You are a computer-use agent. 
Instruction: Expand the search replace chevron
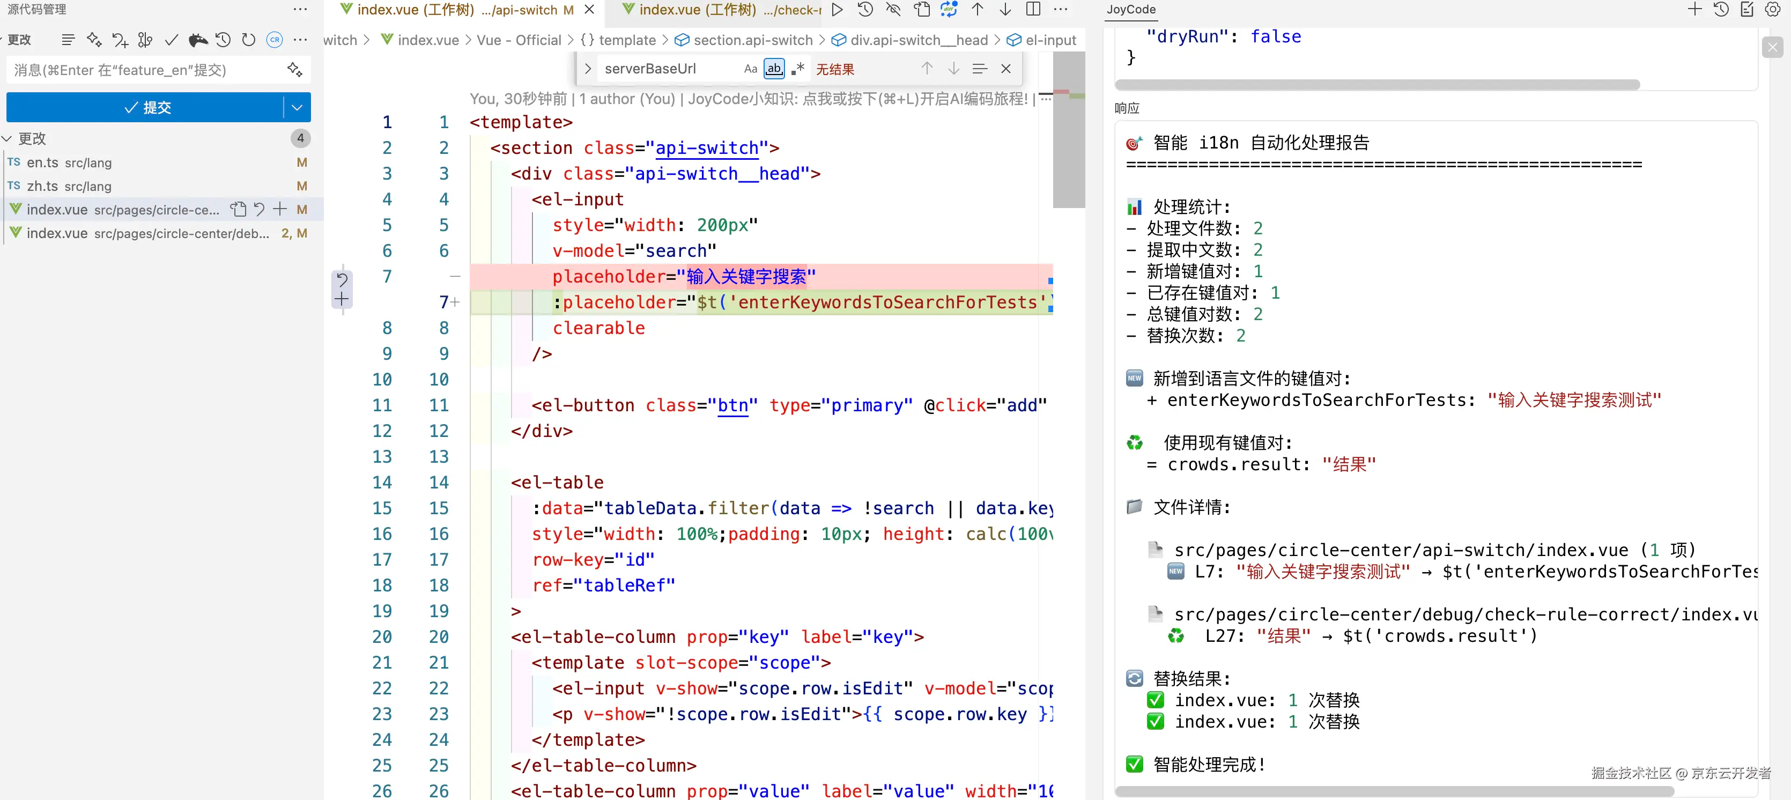(588, 68)
